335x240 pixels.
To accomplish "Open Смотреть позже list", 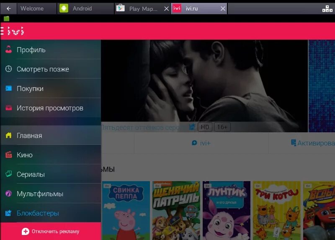I will [50, 69].
